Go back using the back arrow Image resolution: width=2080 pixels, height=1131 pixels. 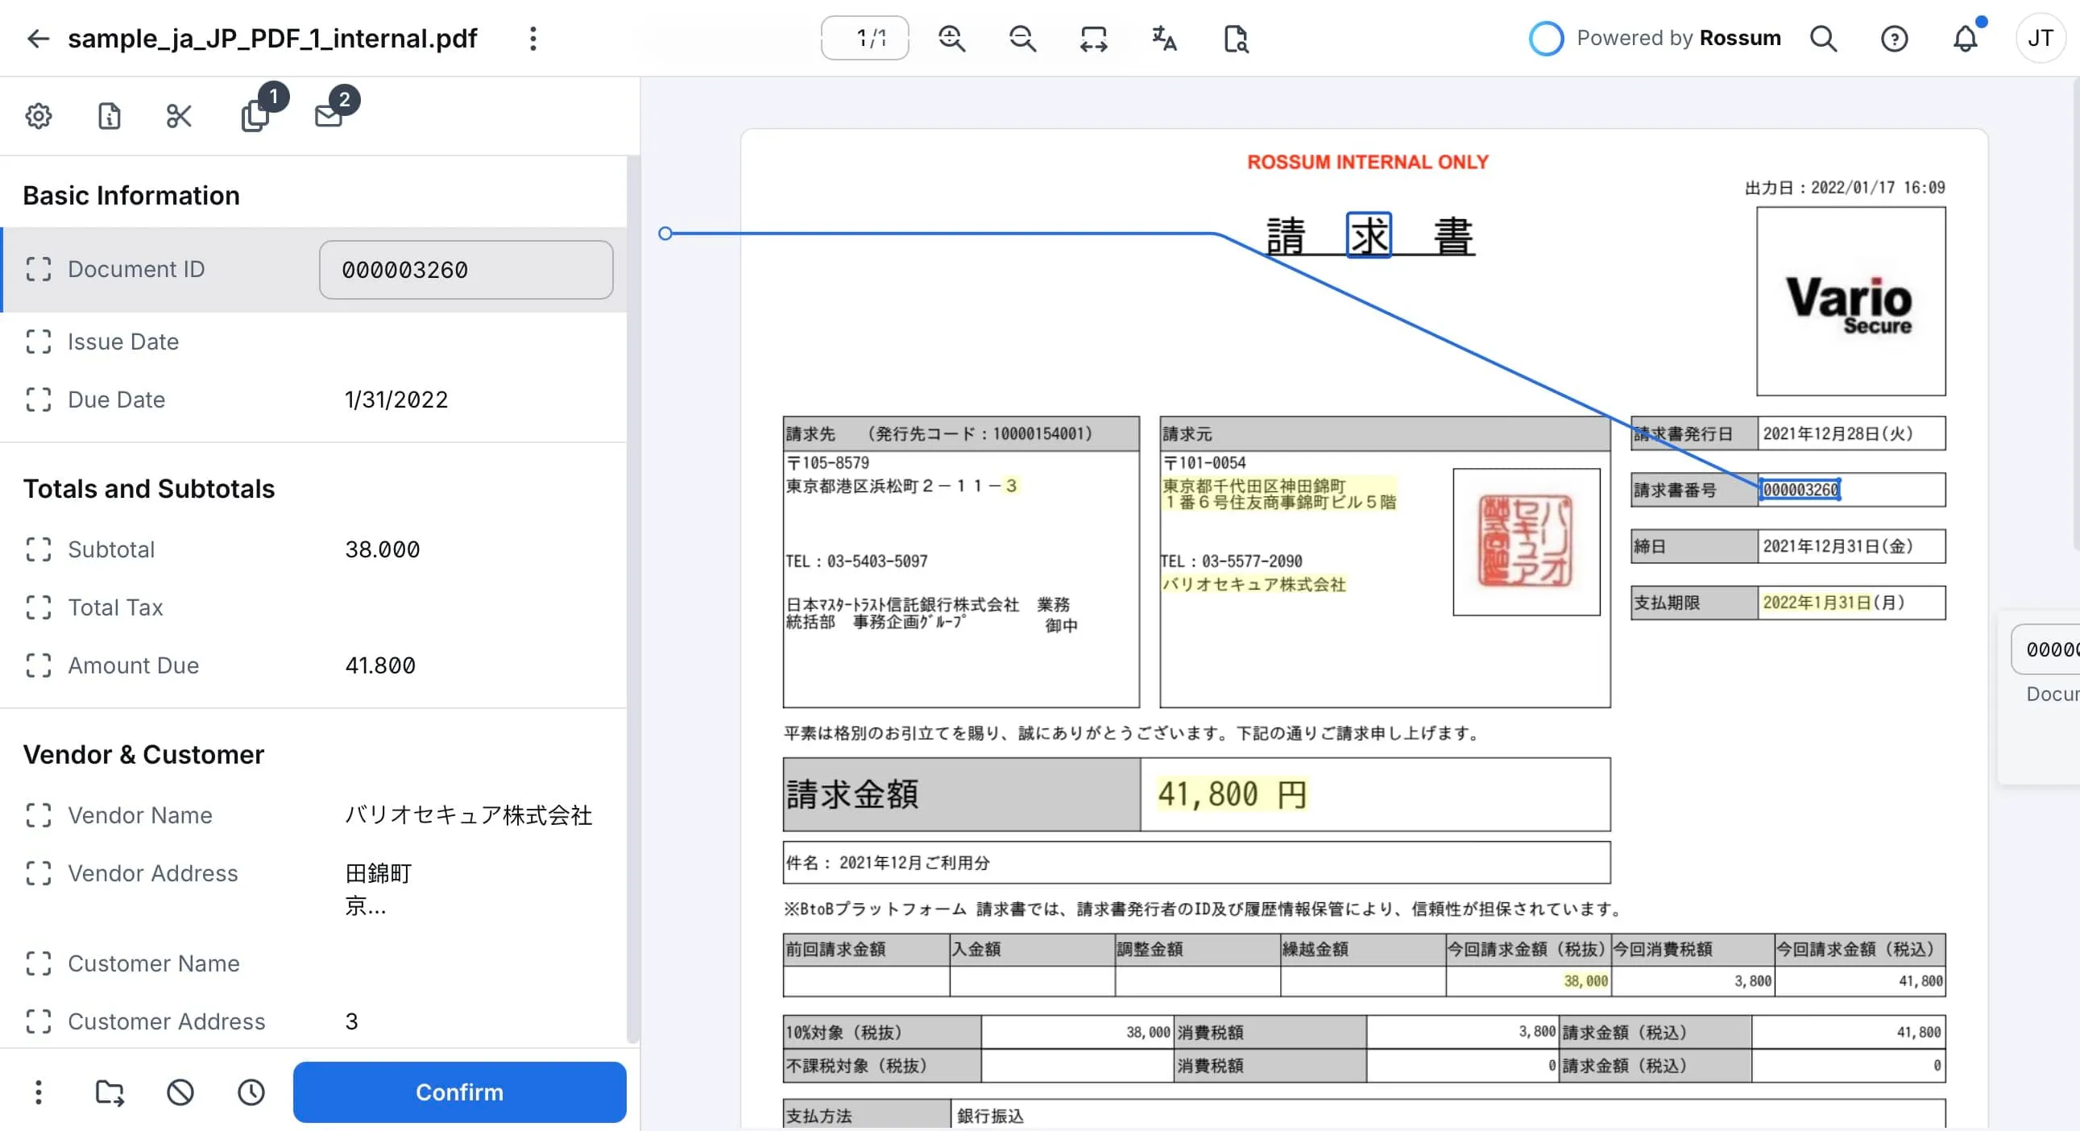click(x=37, y=38)
